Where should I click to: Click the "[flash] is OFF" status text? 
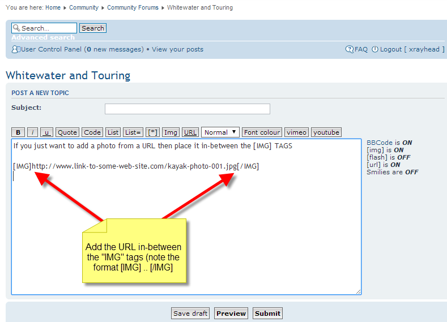(388, 157)
